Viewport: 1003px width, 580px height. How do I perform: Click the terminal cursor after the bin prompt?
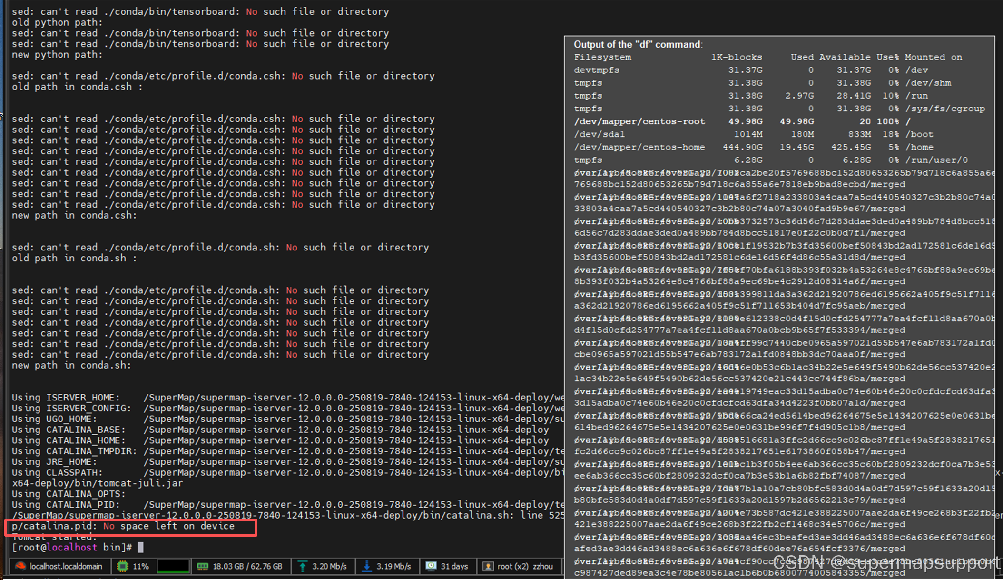(x=140, y=548)
